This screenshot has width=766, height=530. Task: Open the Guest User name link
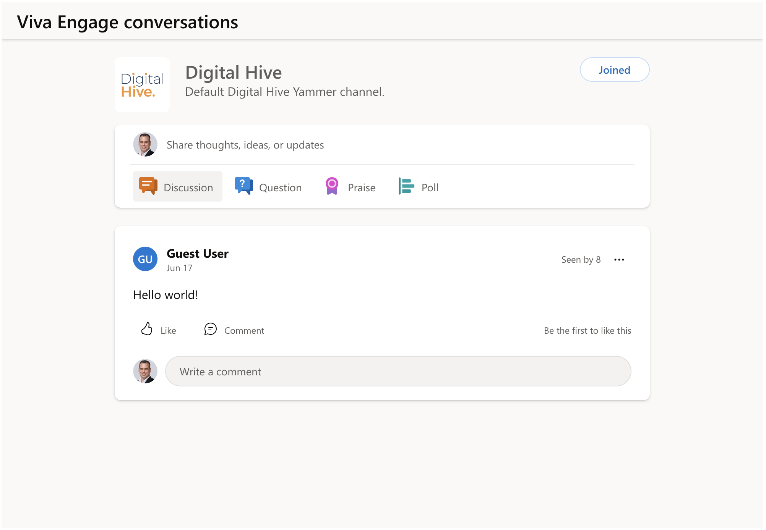pyautogui.click(x=197, y=254)
